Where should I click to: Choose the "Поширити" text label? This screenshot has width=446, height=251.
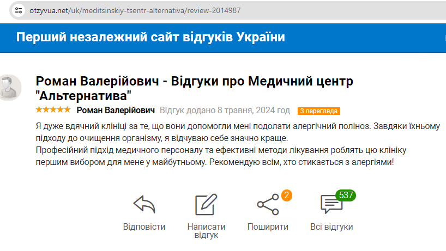point(268,226)
